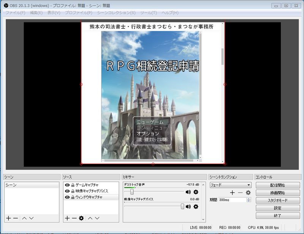The height and width of the screenshot is (234, 304).
Task: Click the -57.5 dB level readout
Action: pyautogui.click(x=193, y=185)
